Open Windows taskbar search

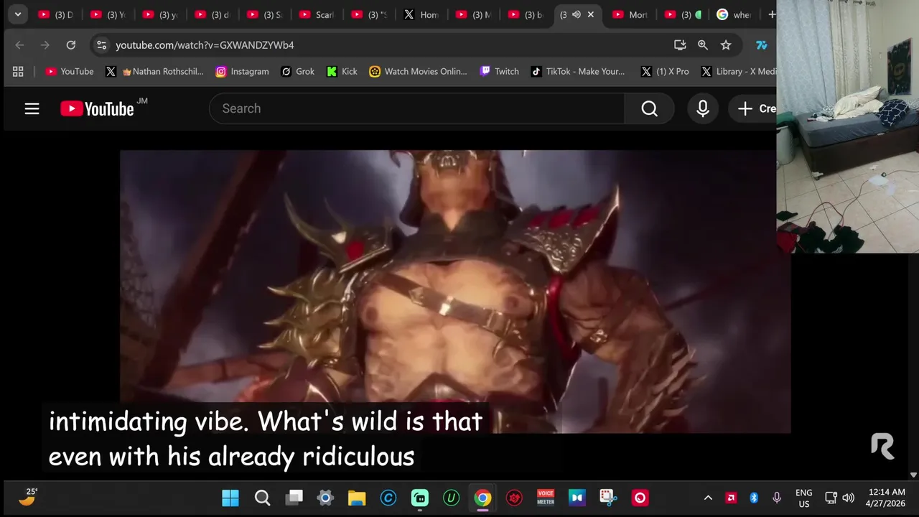(x=262, y=498)
